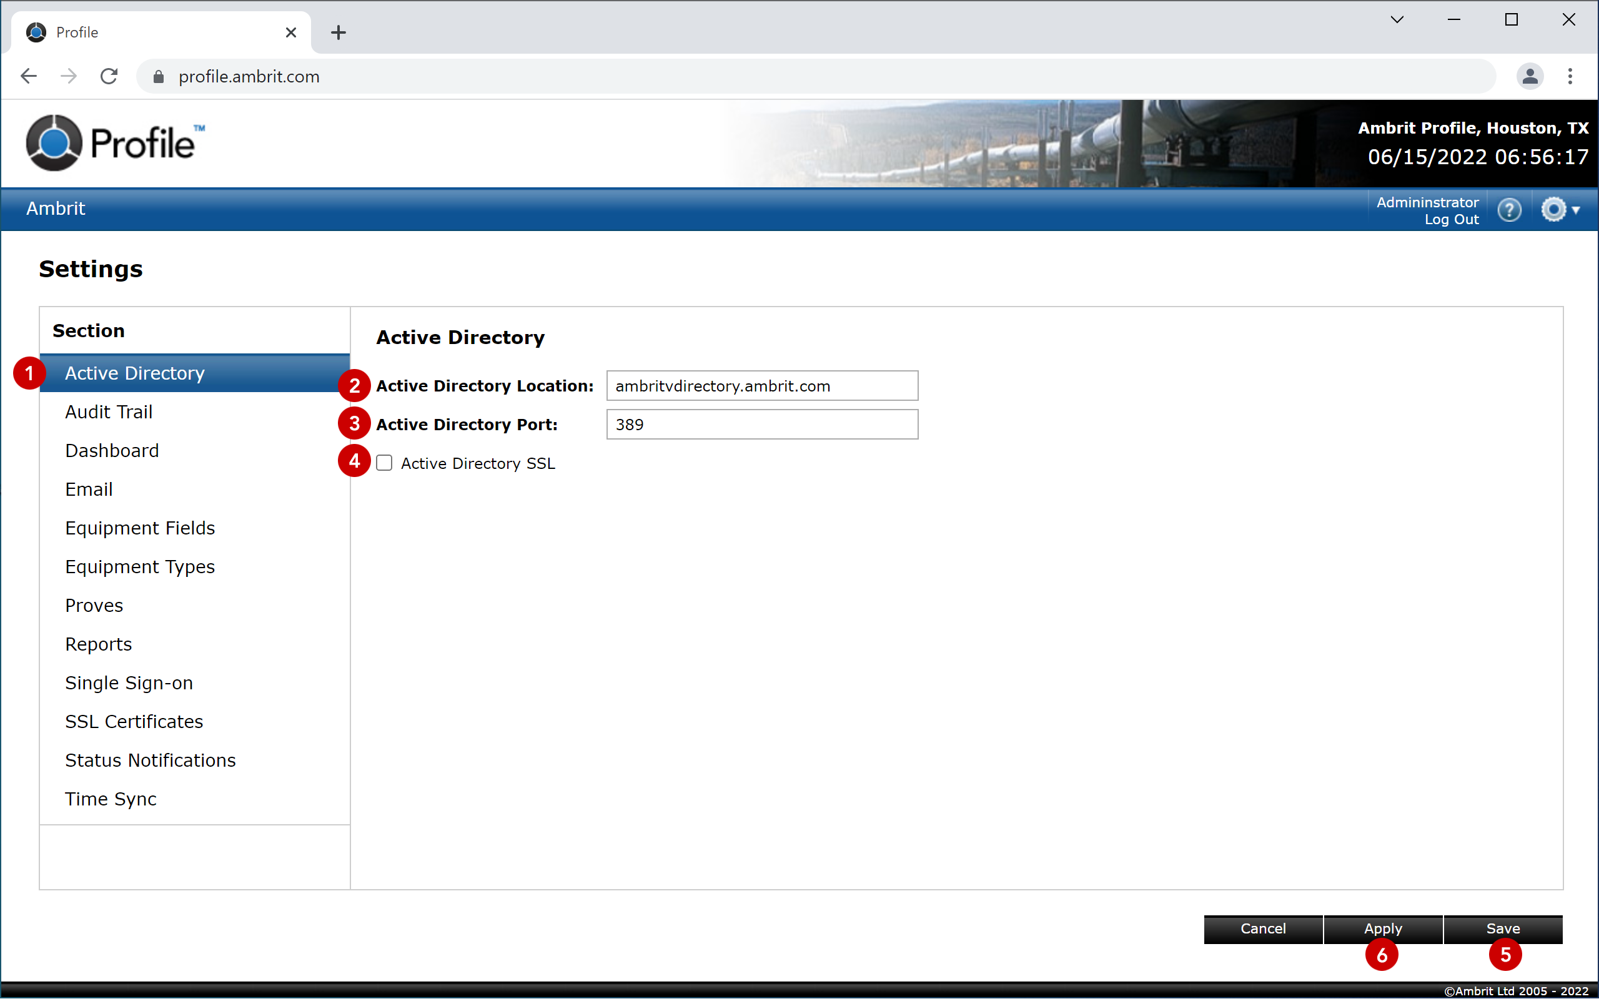
Task: Reload the page
Action: point(109,77)
